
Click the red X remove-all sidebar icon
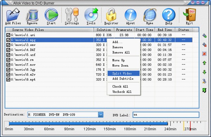[x=204, y=54]
